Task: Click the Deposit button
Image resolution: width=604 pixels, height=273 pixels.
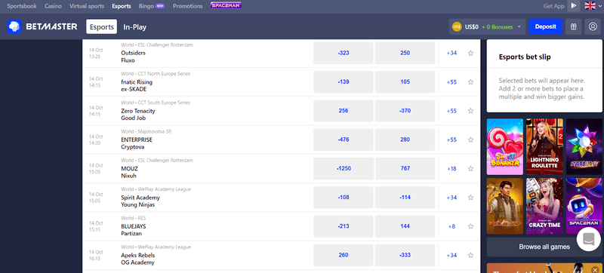Action: [545, 27]
